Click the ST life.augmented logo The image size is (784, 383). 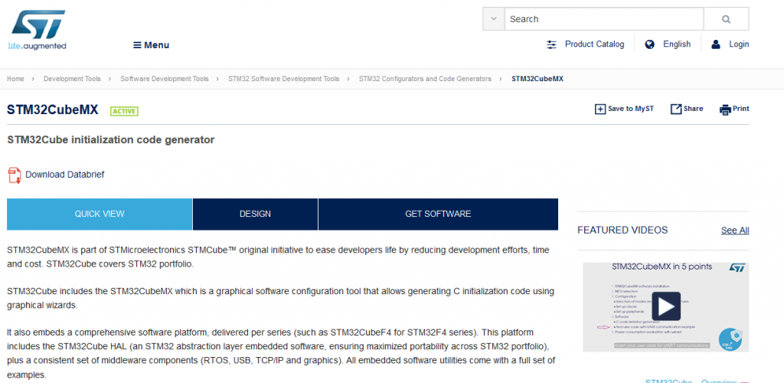pos(37,30)
